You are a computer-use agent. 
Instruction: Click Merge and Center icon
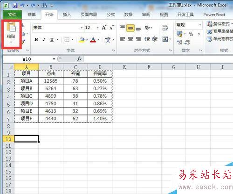pos(165,39)
